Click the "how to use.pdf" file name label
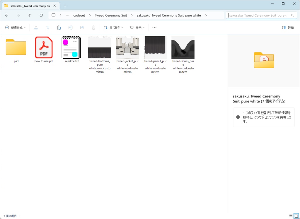 pyautogui.click(x=44, y=61)
